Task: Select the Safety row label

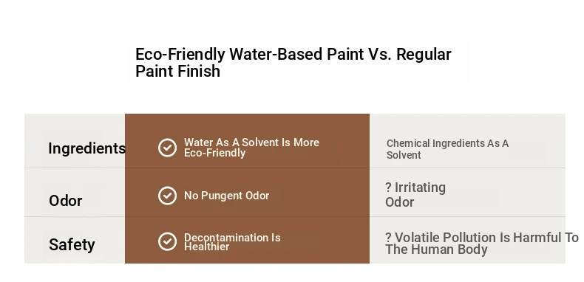Action: coord(72,245)
